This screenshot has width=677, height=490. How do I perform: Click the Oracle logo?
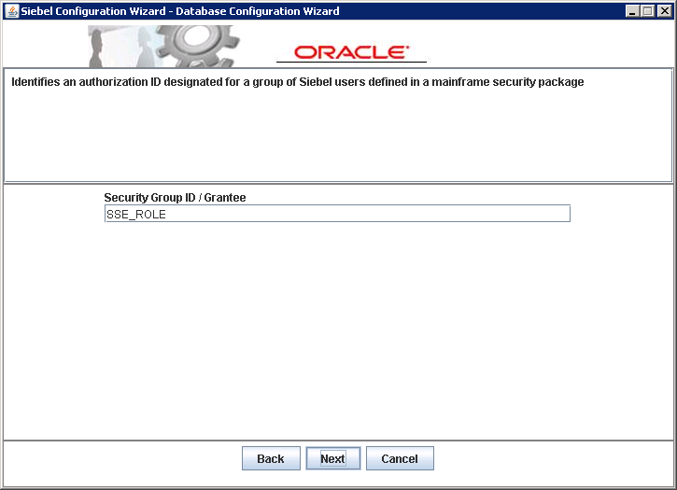click(x=350, y=52)
